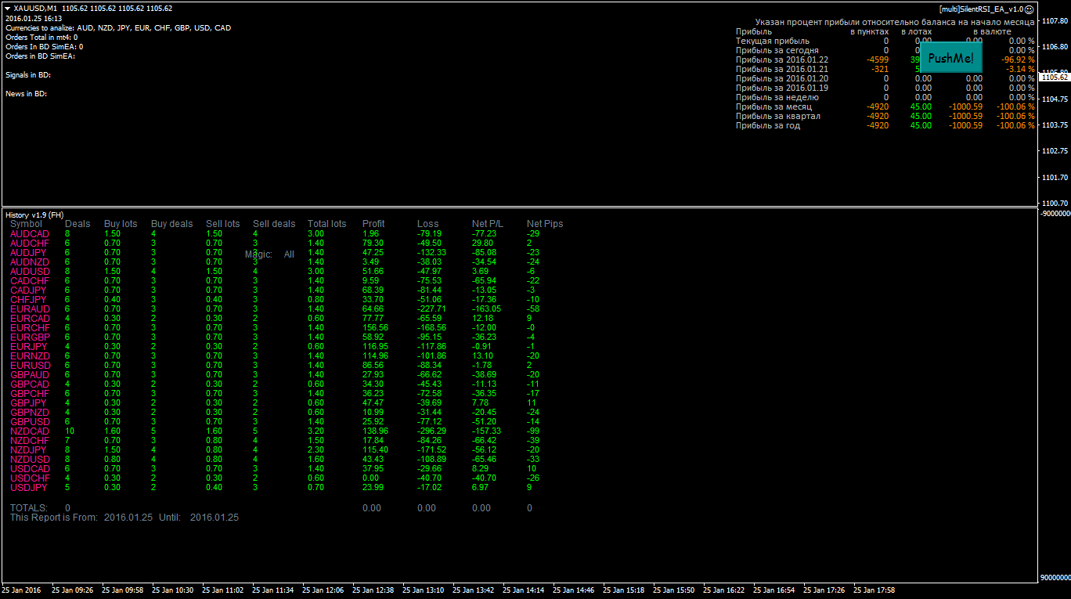Click the Прибыль за месяц row label
This screenshot has height=599, width=1071.
773,106
